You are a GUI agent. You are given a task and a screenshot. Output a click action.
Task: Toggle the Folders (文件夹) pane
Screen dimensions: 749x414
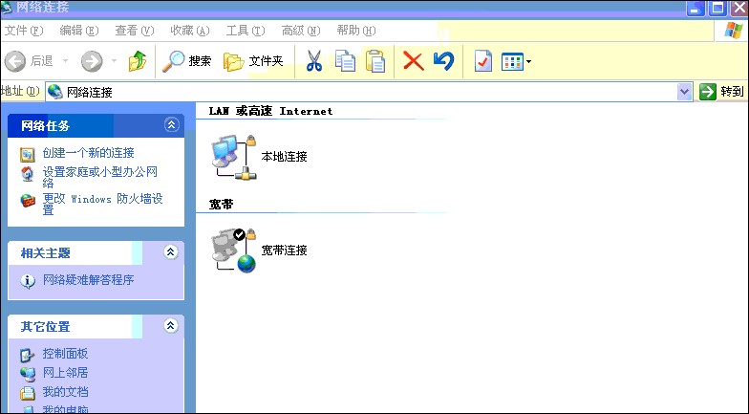coord(254,61)
